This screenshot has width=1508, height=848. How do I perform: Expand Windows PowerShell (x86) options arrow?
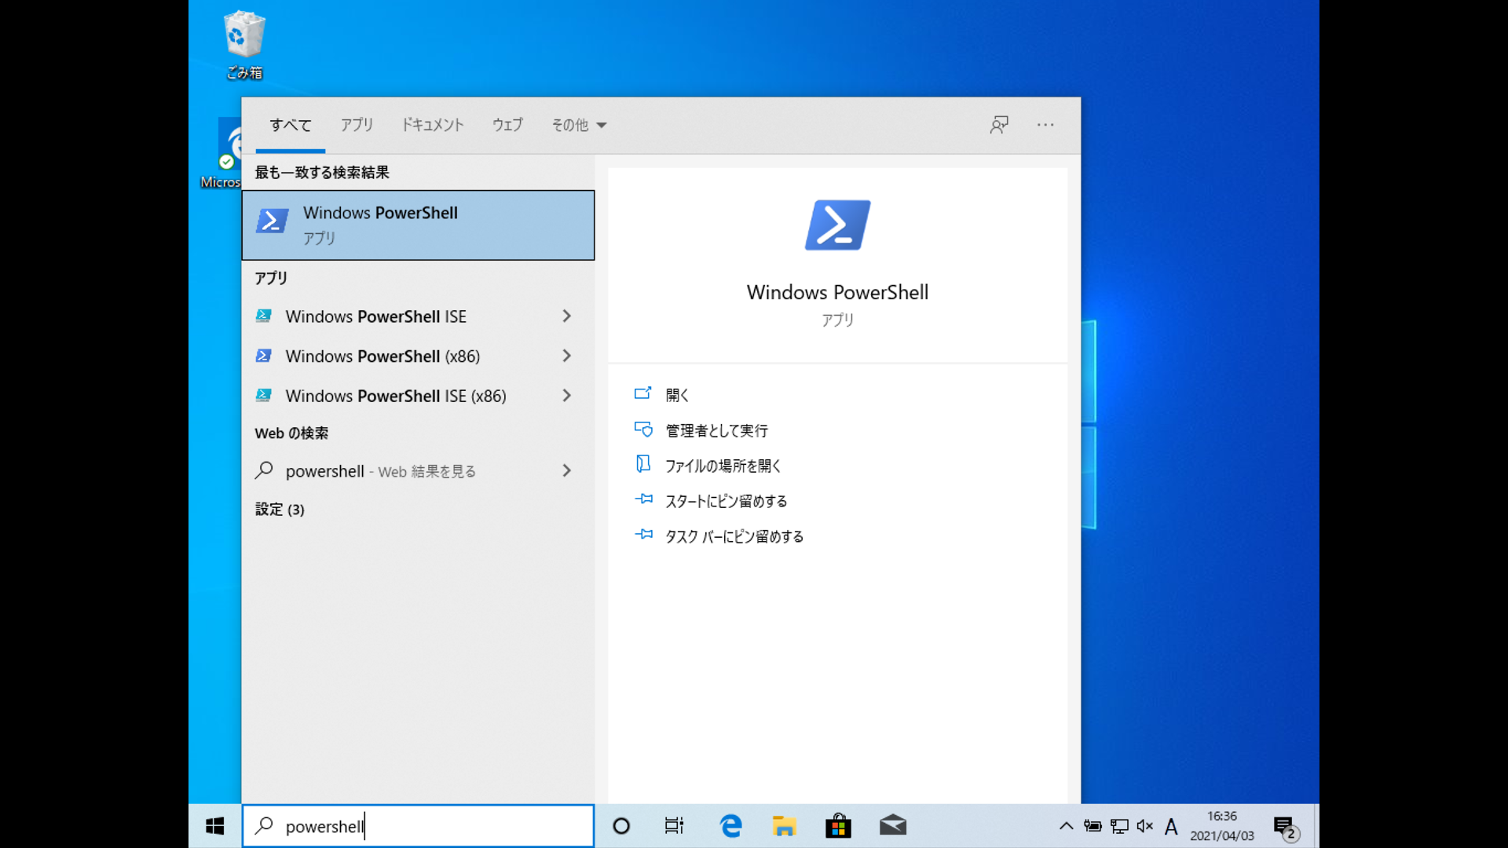[x=566, y=356]
